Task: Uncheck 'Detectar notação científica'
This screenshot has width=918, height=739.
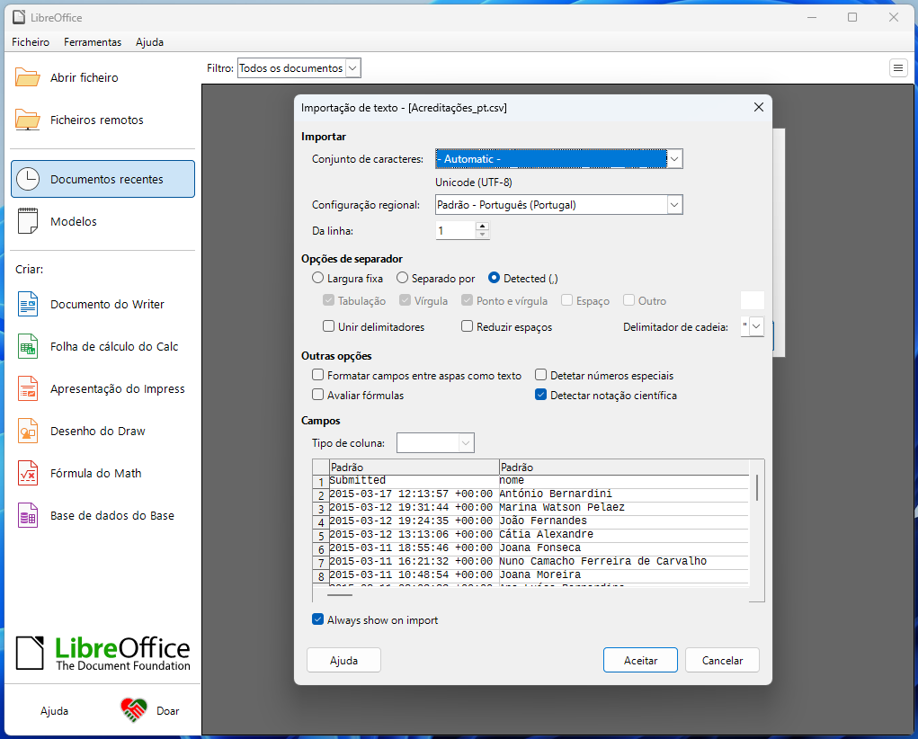Action: tap(541, 395)
